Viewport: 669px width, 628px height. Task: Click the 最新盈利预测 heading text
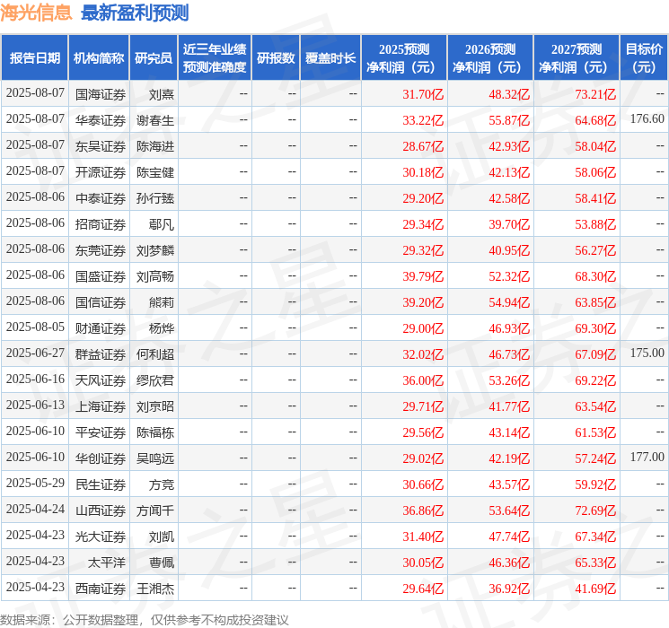135,13
